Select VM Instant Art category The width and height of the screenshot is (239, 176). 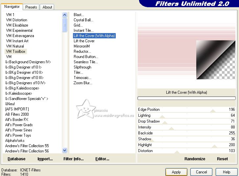(17, 41)
